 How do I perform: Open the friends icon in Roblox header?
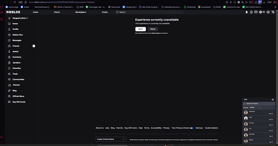(x=251, y=12)
